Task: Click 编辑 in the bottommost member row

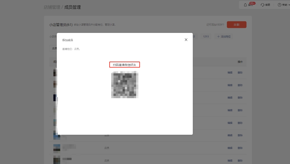Action: click(x=230, y=161)
